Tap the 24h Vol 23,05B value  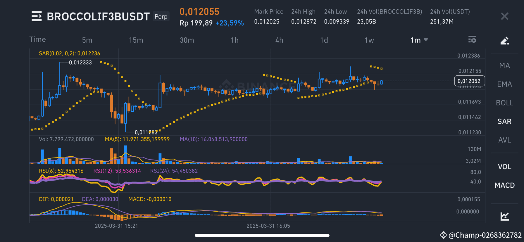367,22
